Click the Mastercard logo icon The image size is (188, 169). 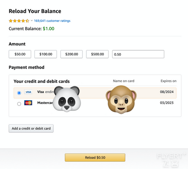pyautogui.click(x=28, y=103)
